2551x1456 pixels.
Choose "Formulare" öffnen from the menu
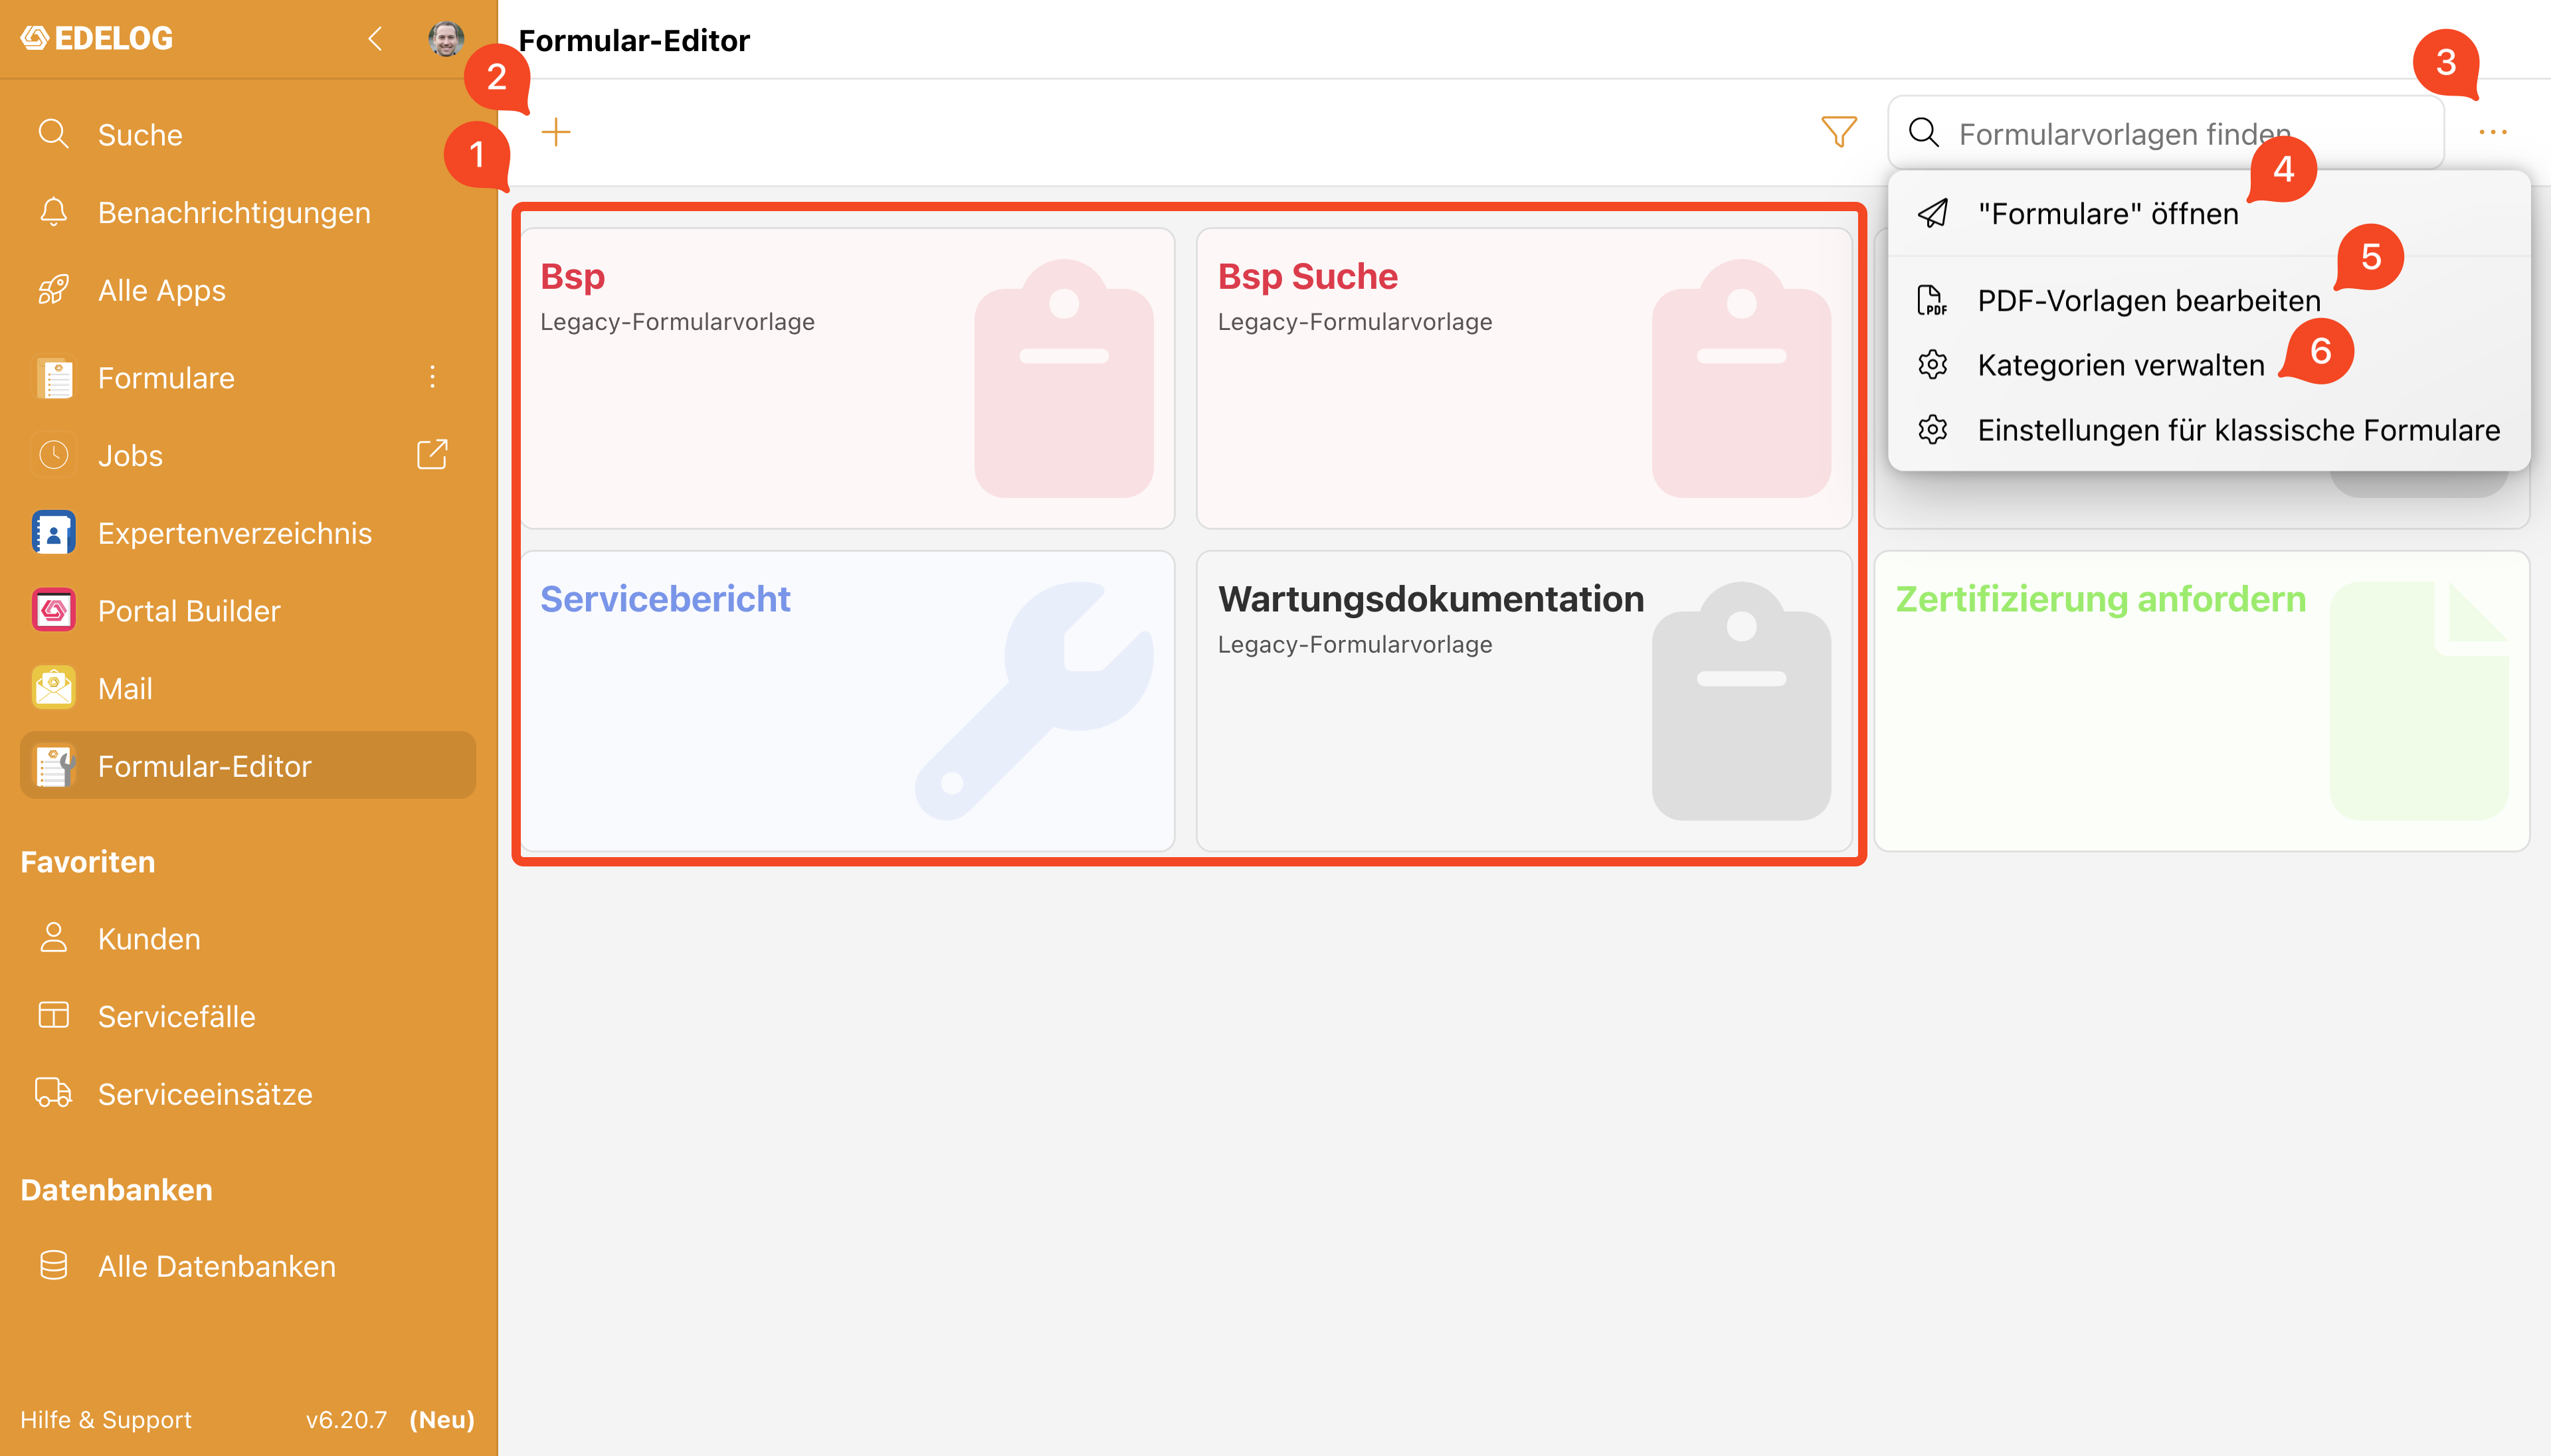pyautogui.click(x=2209, y=213)
